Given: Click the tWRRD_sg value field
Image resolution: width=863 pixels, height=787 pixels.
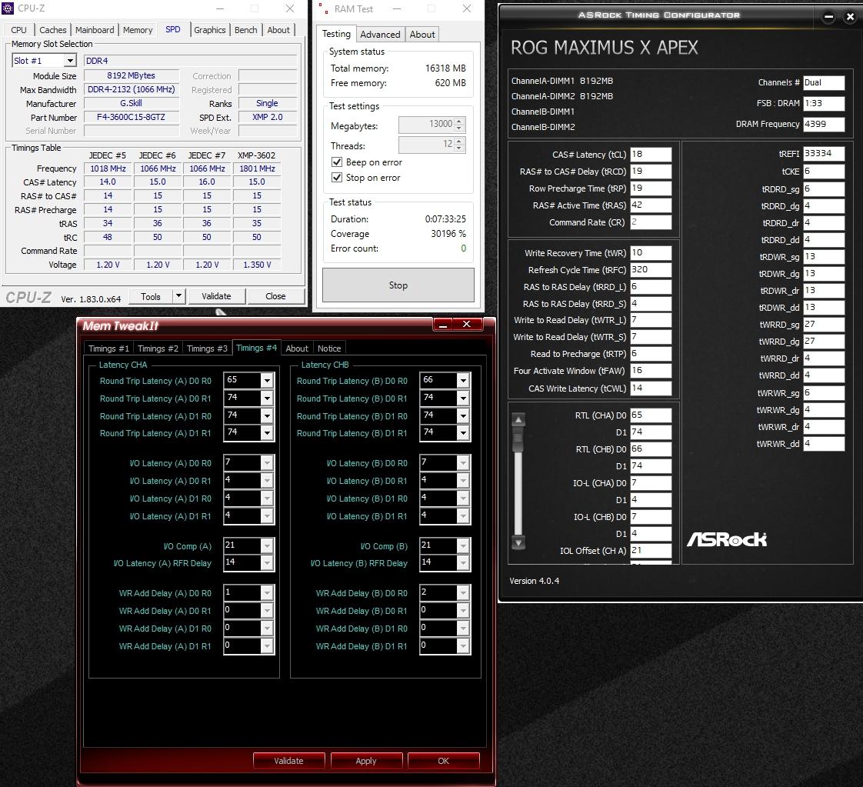Looking at the screenshot, I should coord(824,324).
